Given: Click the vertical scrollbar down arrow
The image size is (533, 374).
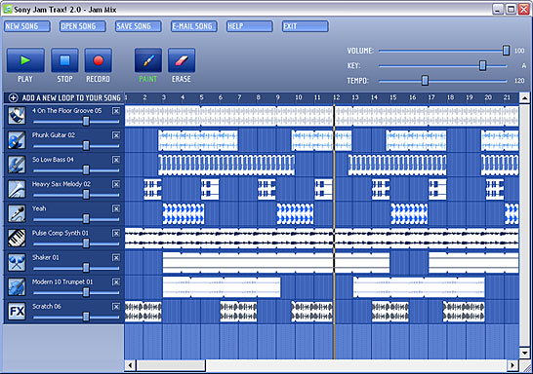Looking at the screenshot, I should pos(524,353).
